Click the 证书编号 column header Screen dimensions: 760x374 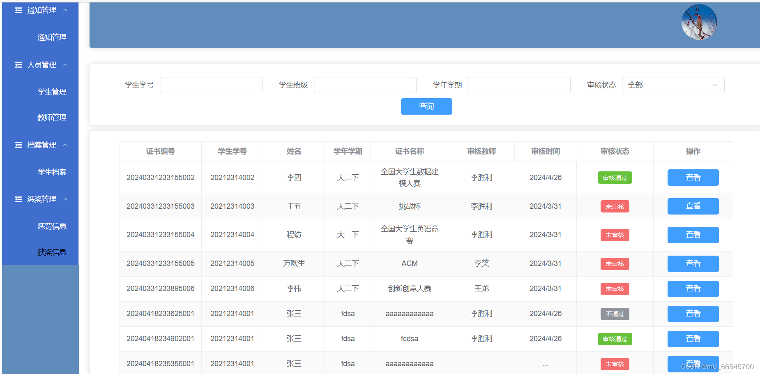point(161,151)
